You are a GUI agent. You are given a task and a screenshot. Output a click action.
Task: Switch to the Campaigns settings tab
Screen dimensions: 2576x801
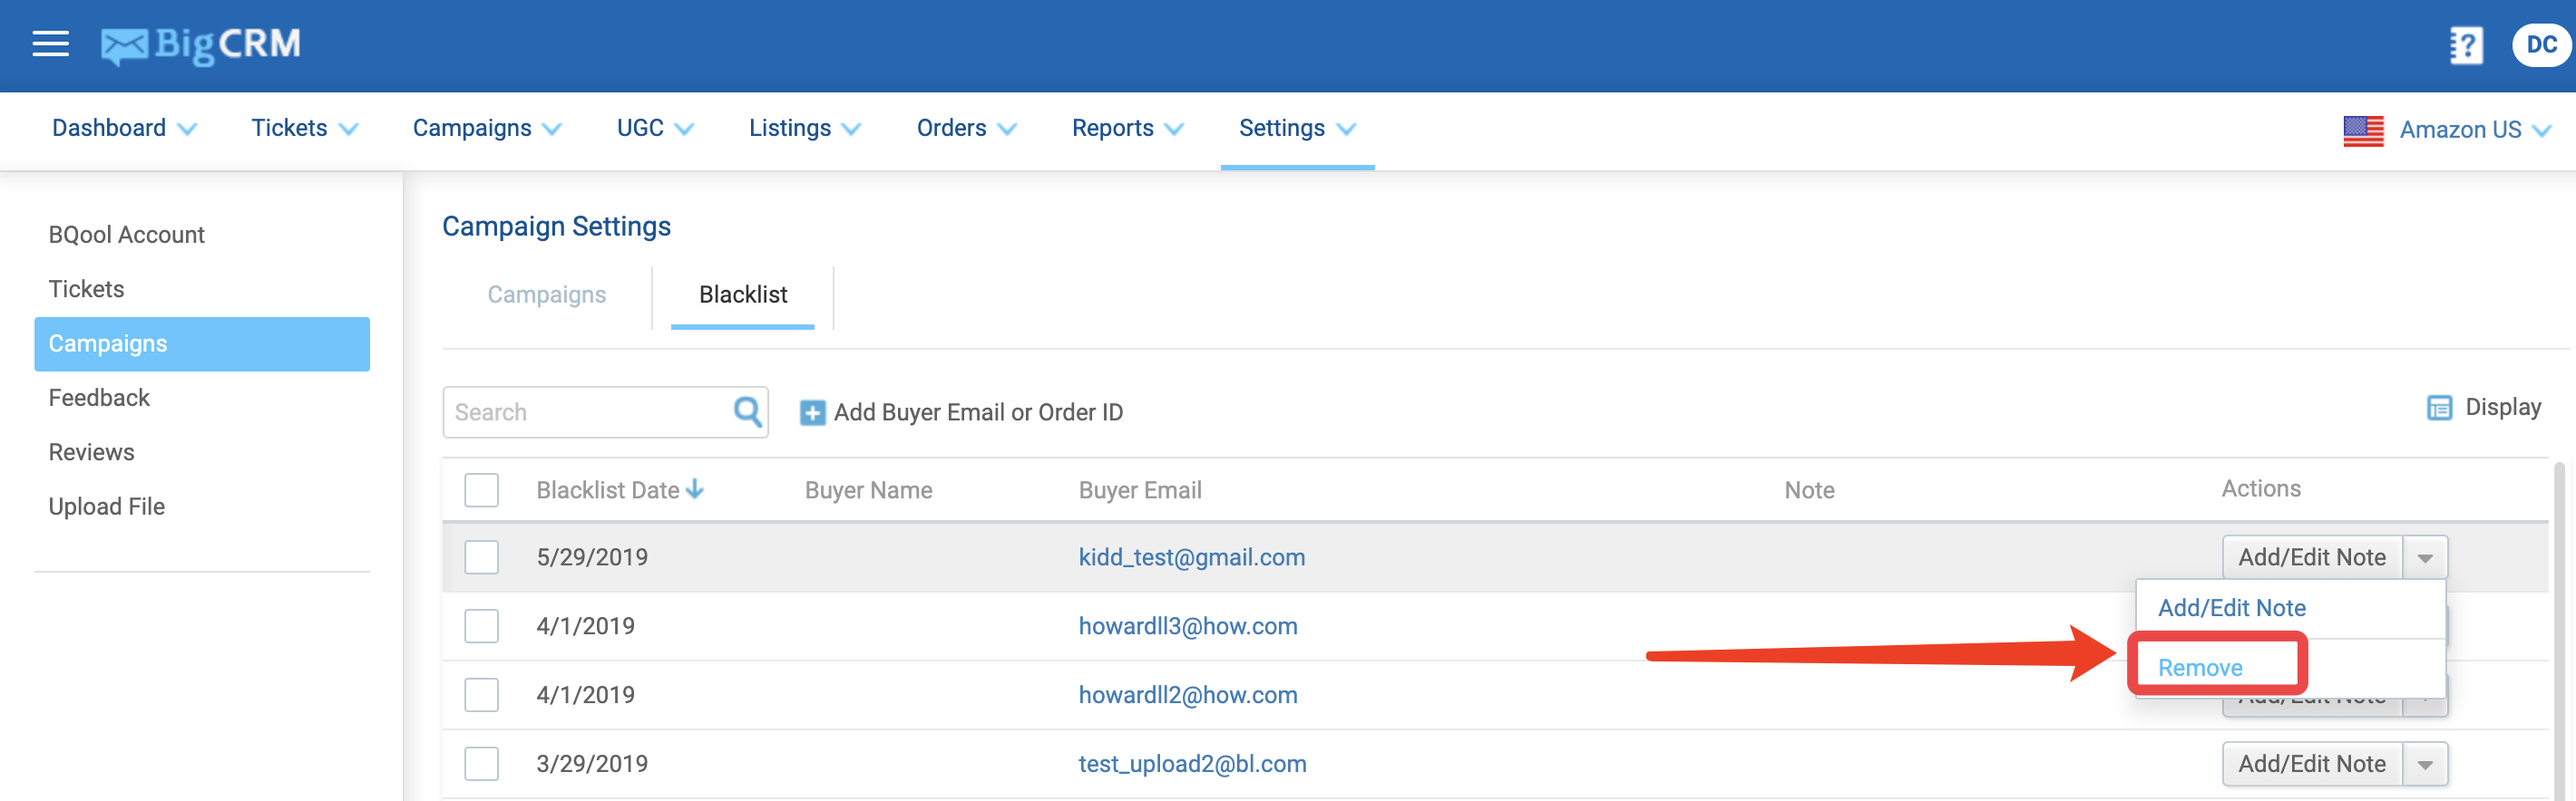tap(546, 294)
